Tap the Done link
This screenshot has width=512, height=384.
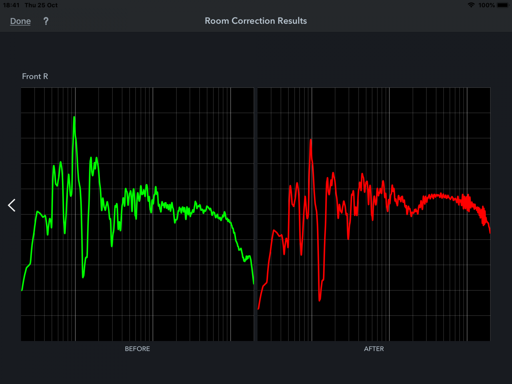point(20,21)
